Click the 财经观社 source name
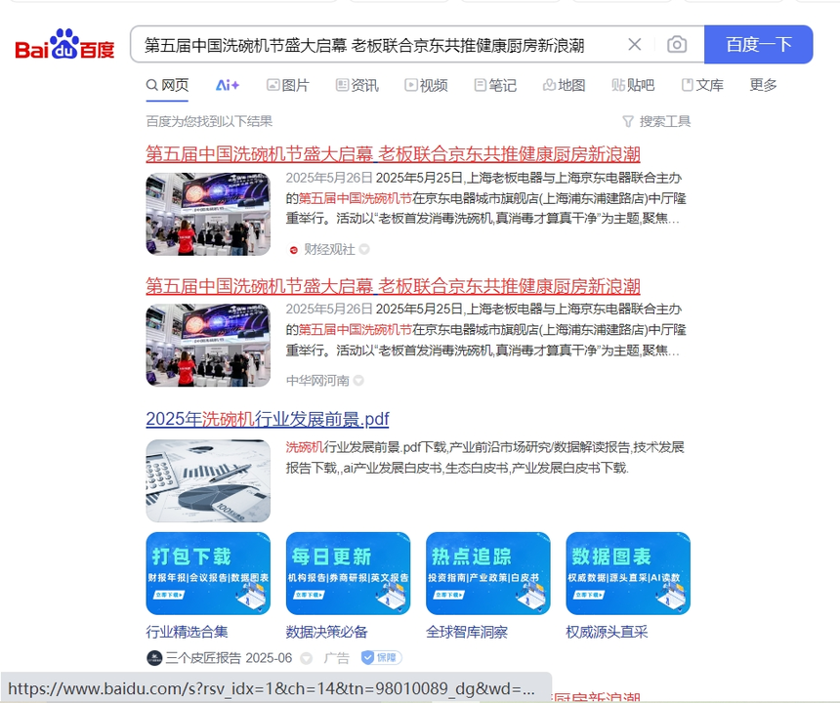 coord(329,250)
